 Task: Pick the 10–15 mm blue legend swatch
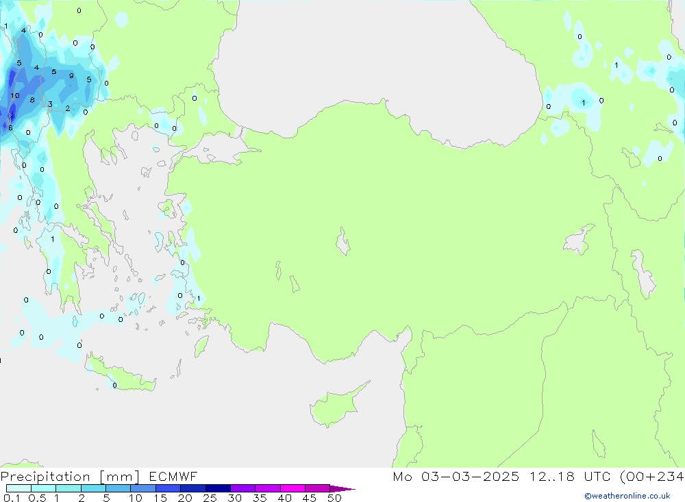(x=143, y=488)
